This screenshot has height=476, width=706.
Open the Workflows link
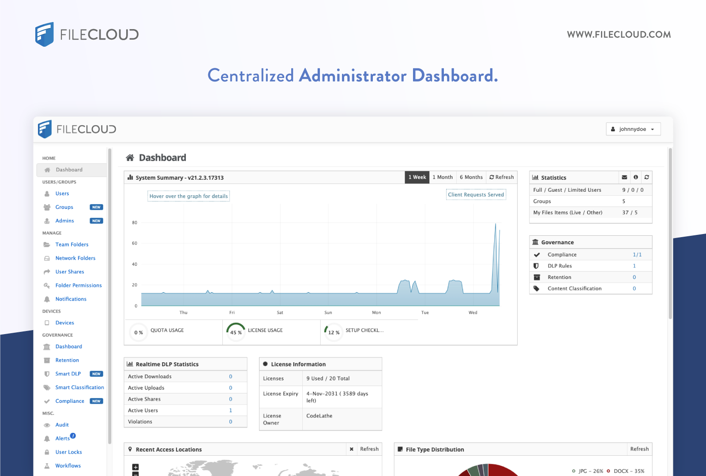pyautogui.click(x=68, y=466)
